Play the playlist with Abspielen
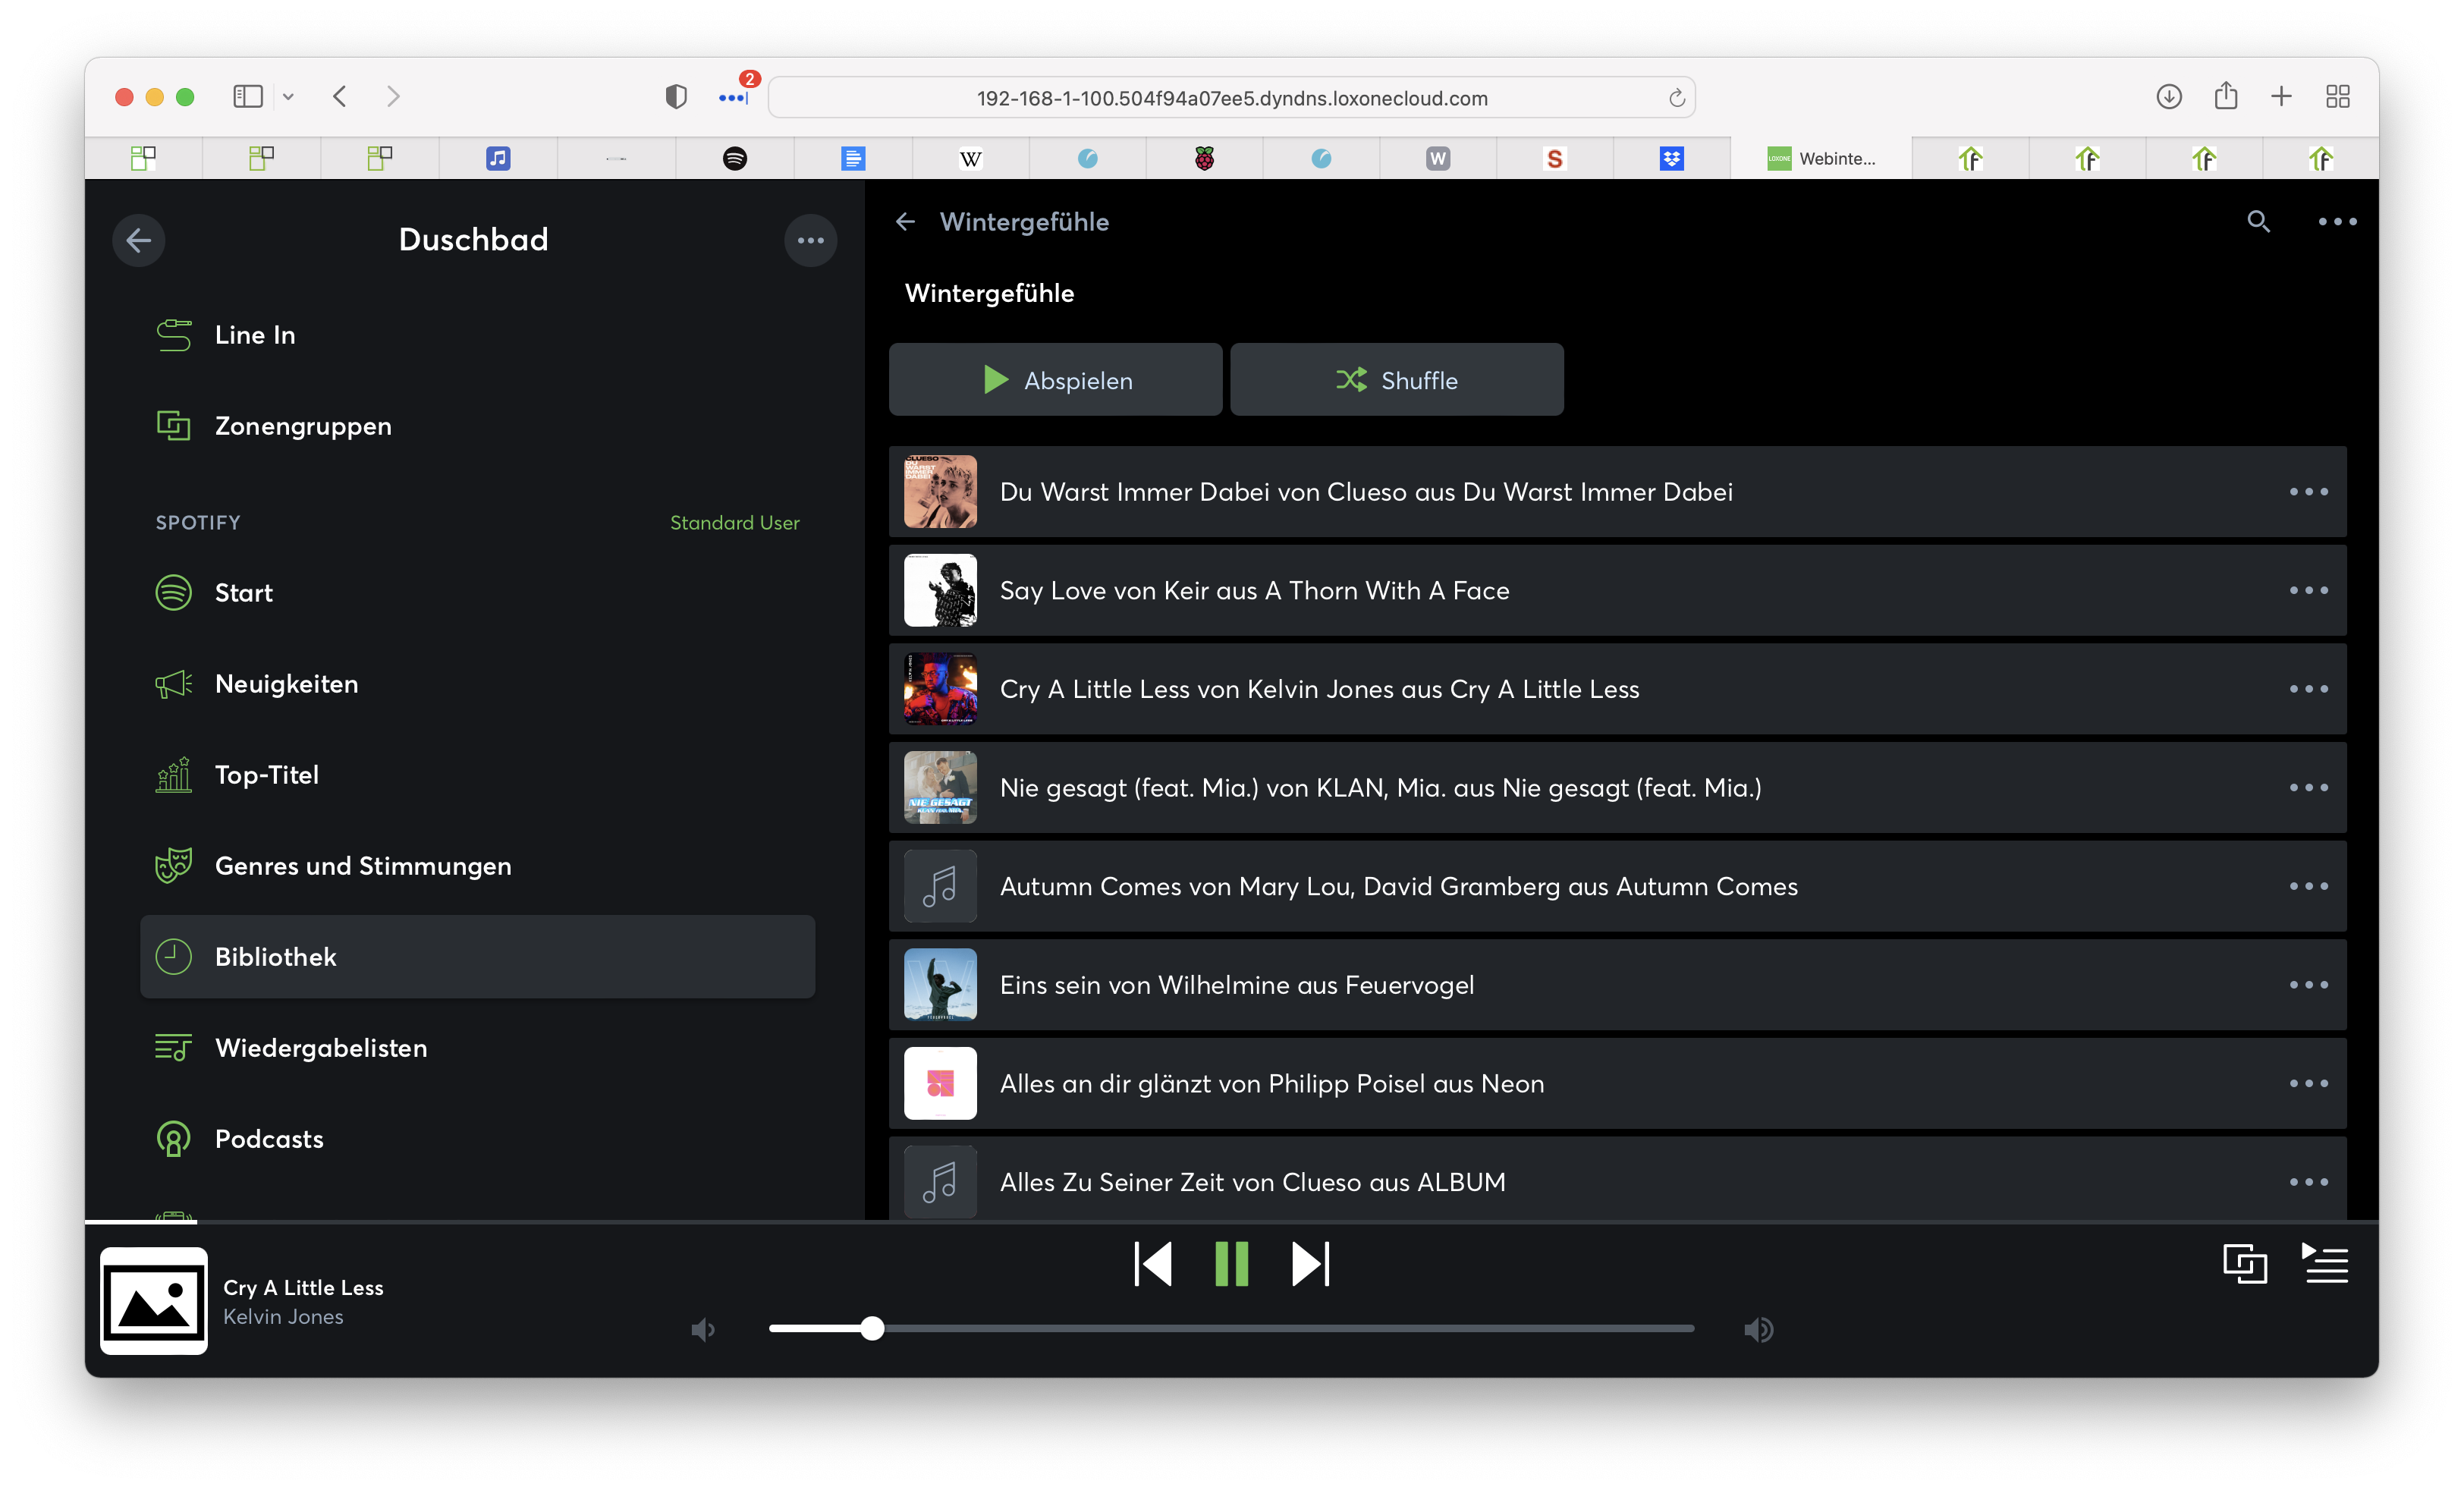This screenshot has width=2464, height=1490. tap(1055, 380)
